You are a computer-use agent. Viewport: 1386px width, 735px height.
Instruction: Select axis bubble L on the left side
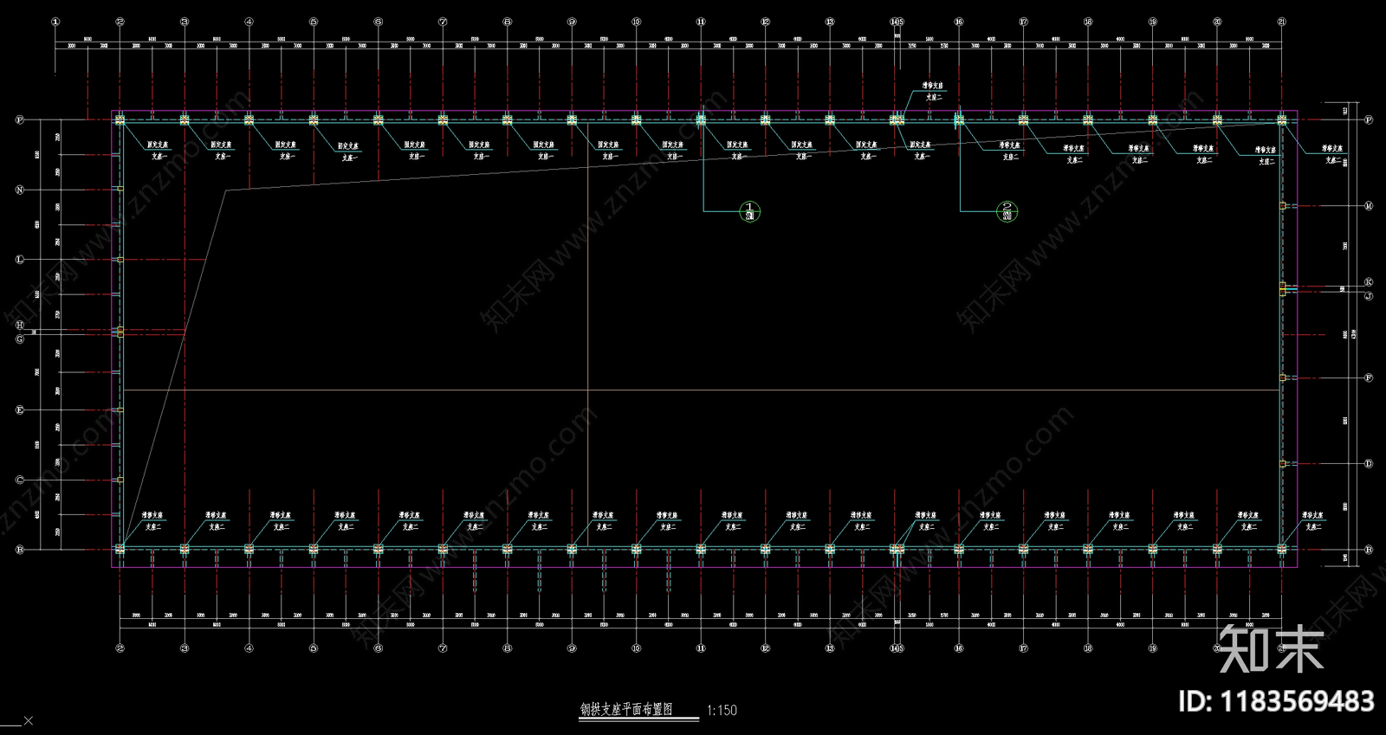point(20,260)
